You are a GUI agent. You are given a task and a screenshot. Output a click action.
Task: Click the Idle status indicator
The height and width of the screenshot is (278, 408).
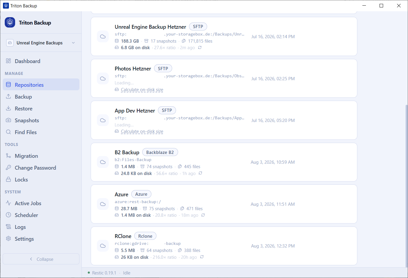[127, 273]
